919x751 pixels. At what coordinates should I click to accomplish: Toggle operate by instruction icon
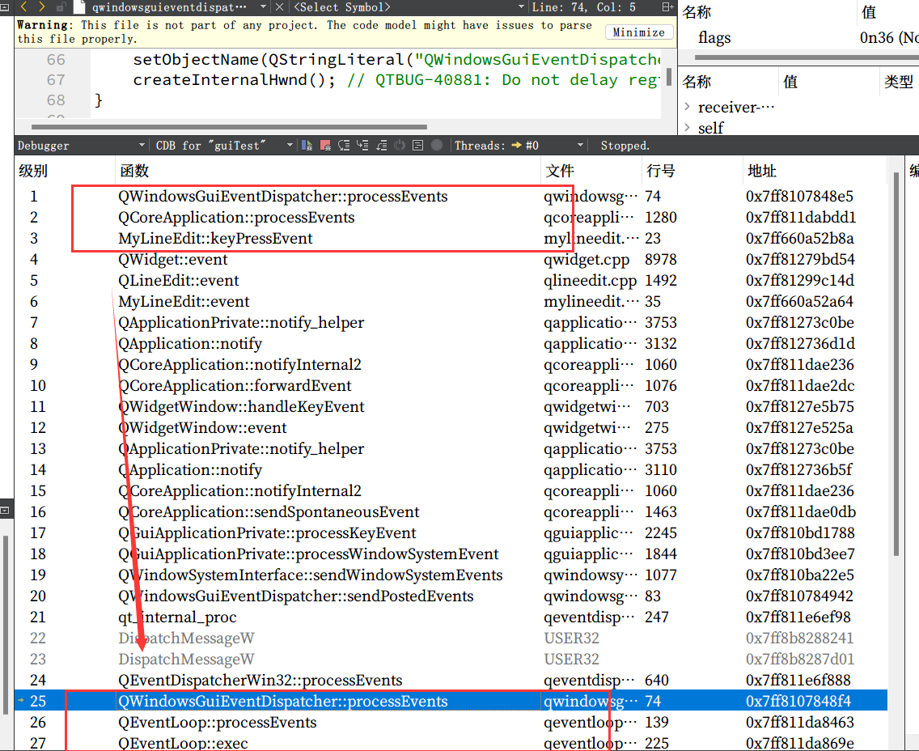418,146
